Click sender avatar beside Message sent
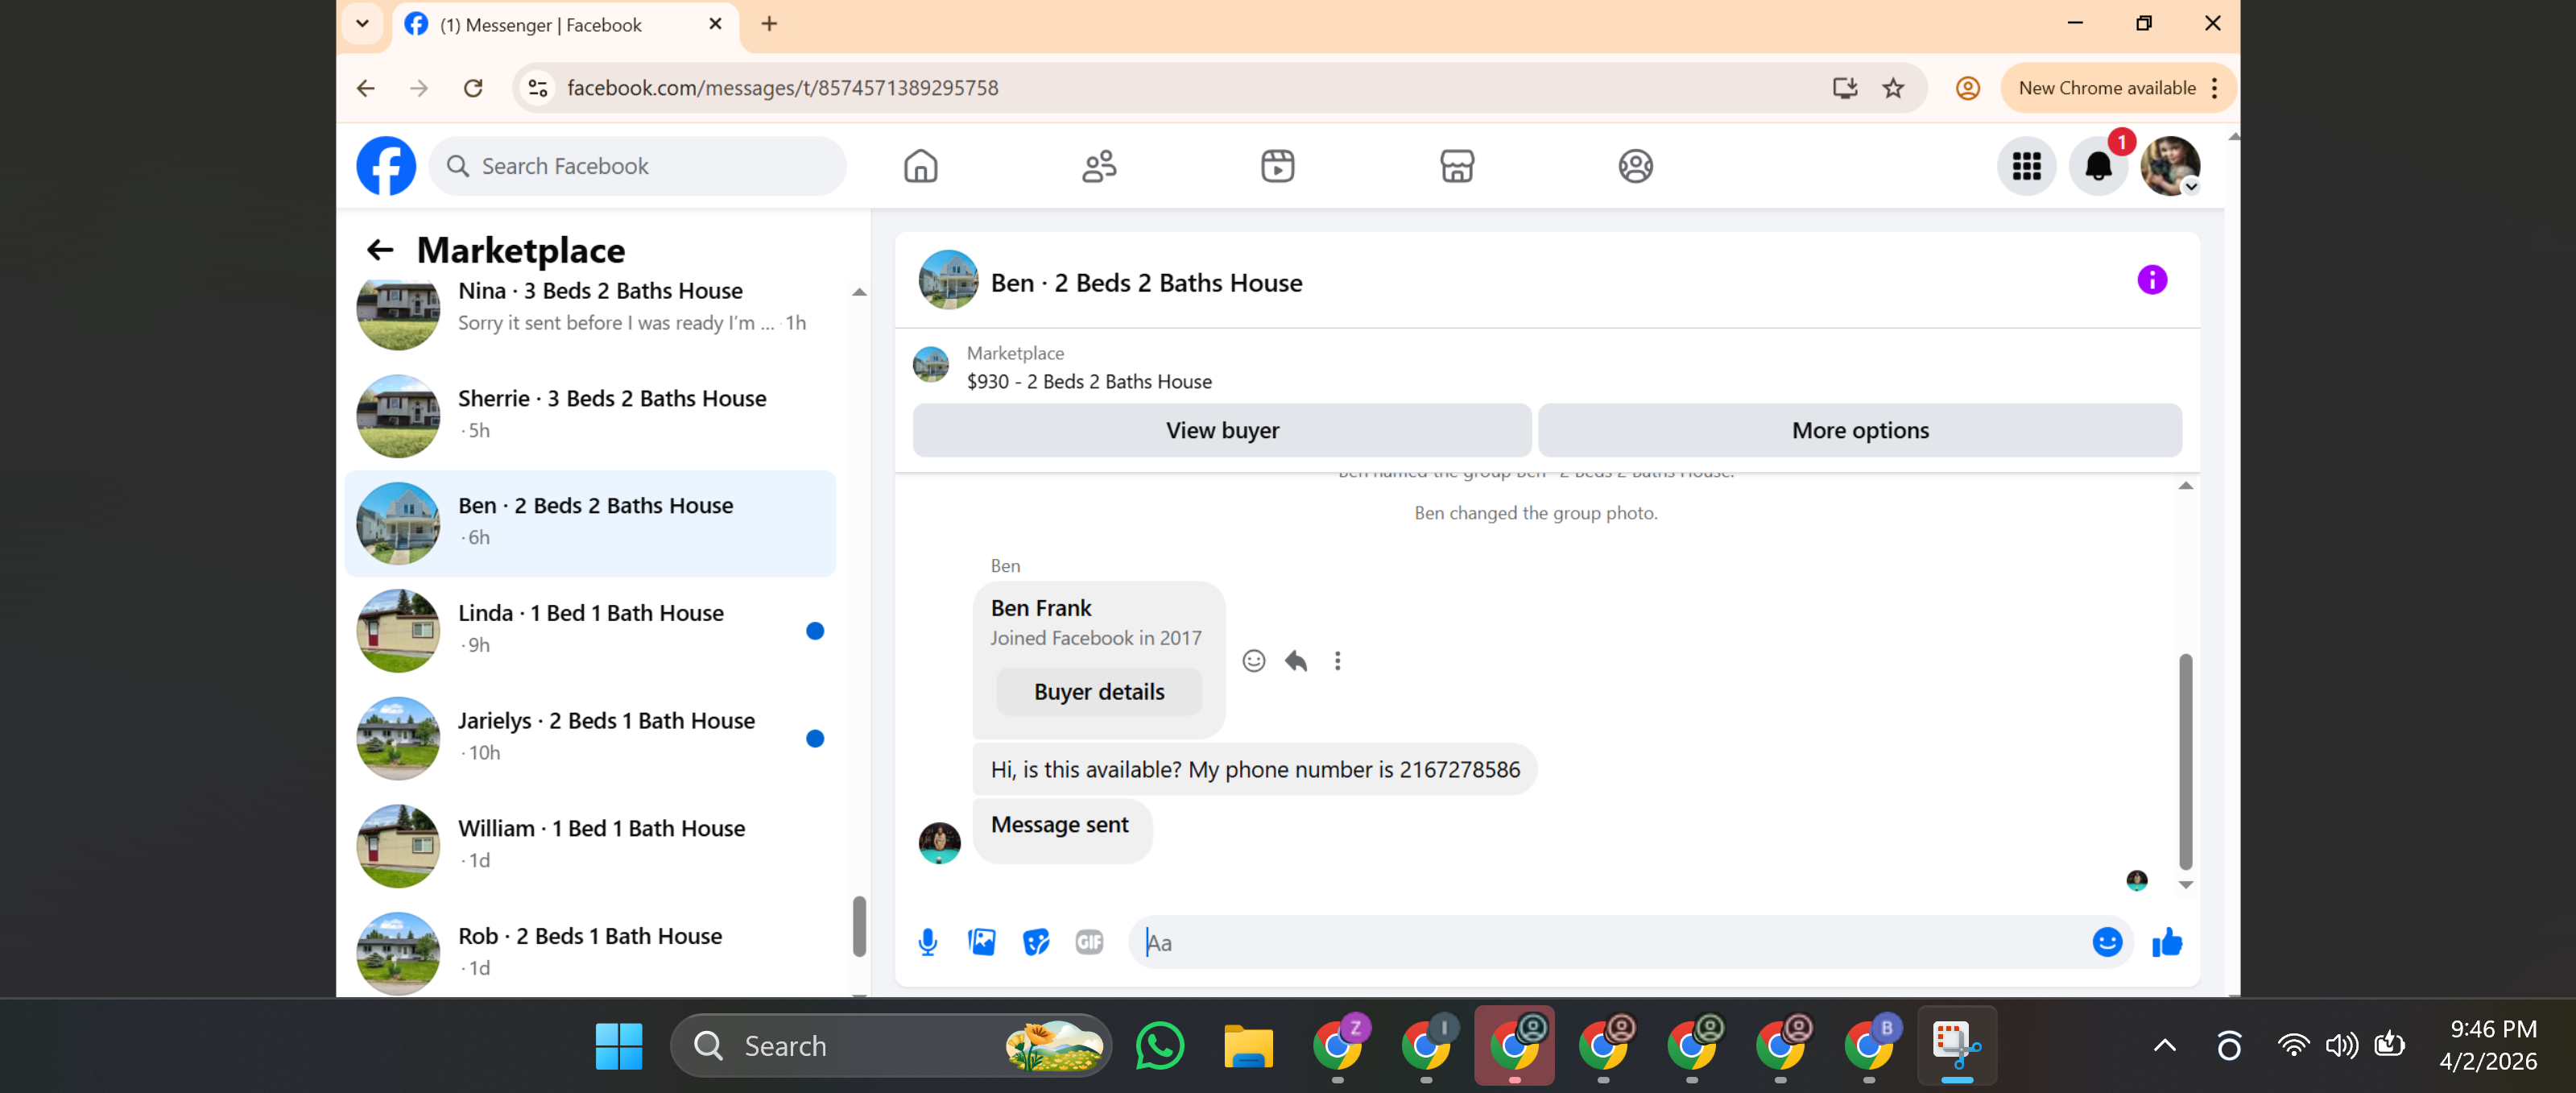Image resolution: width=2576 pixels, height=1093 pixels. (x=939, y=843)
